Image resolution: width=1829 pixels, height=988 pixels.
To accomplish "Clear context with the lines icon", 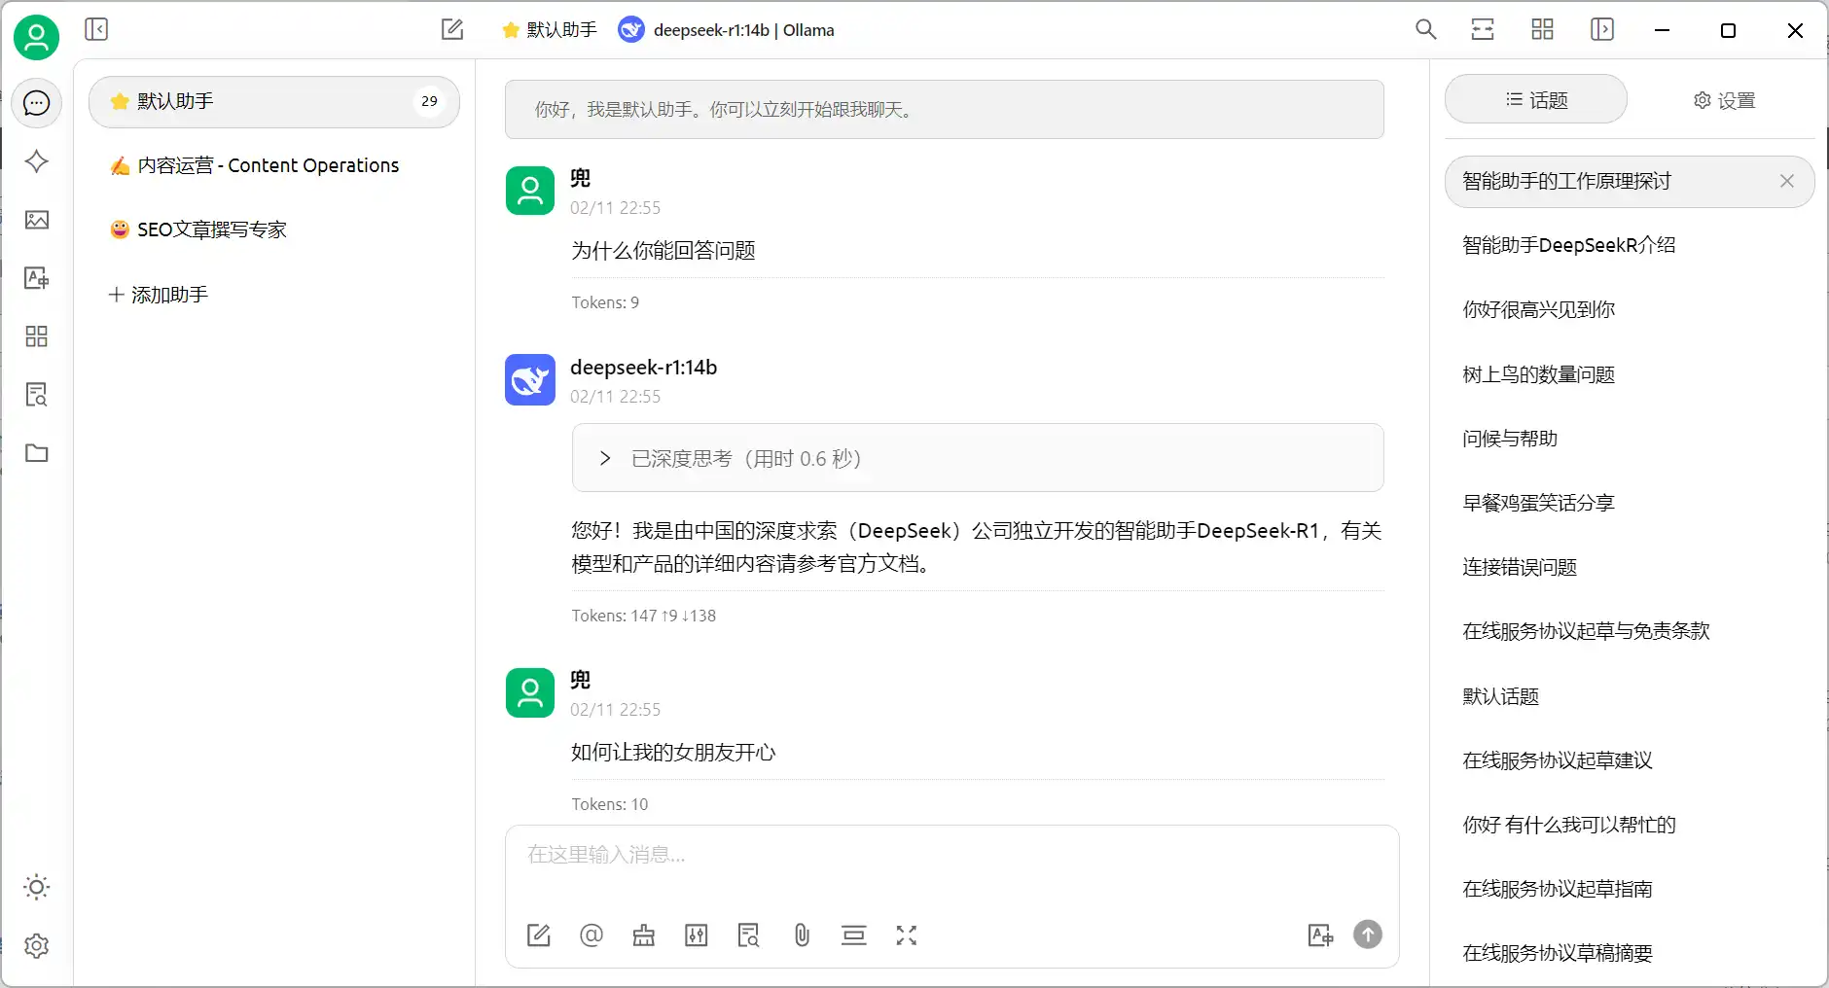I will (x=854, y=935).
